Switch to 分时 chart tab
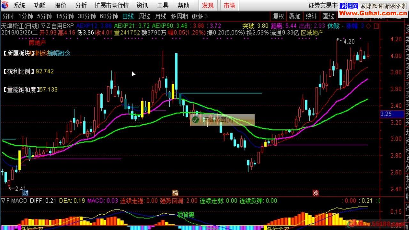The height and width of the screenshot is (230, 409). coord(8,16)
